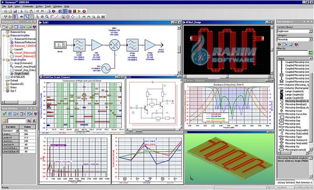Collapse the Balanced Amplifier folder
This screenshot has height=190, width=314.
4,36
